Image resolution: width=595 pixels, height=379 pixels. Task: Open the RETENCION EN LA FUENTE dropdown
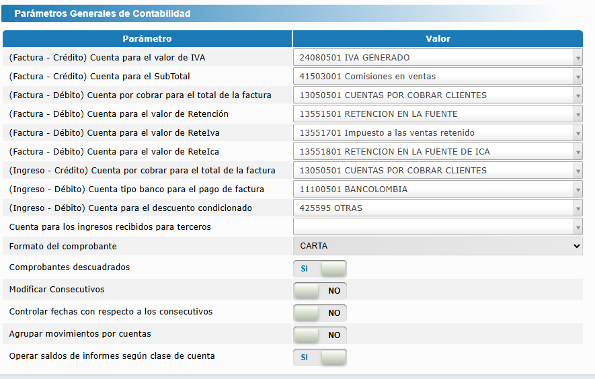(438, 114)
